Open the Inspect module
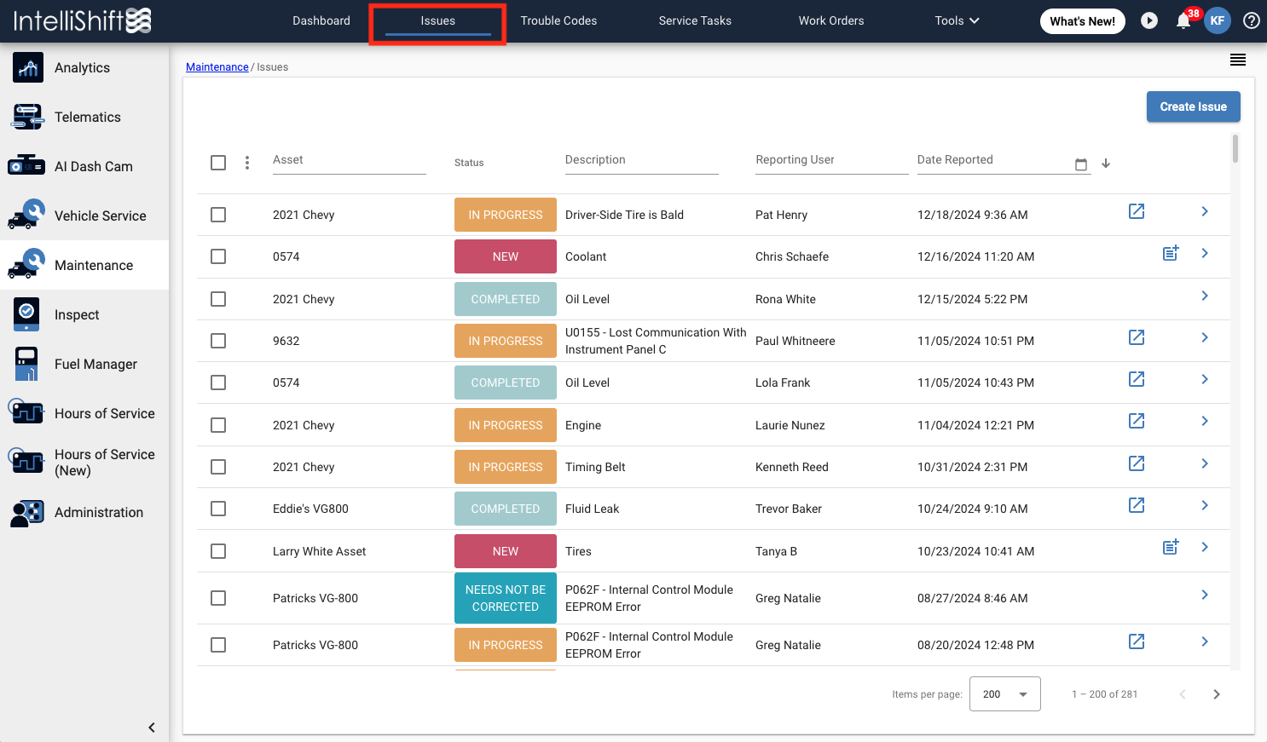The image size is (1267, 742). (x=84, y=314)
